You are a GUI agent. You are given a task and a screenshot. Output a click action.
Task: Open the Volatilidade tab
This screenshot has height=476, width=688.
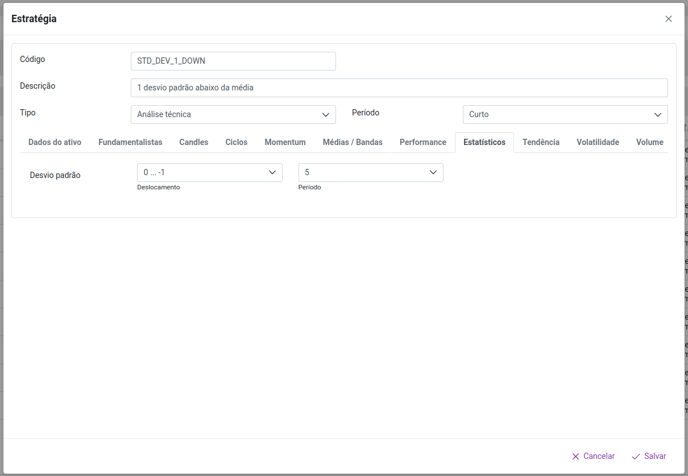[x=598, y=142]
